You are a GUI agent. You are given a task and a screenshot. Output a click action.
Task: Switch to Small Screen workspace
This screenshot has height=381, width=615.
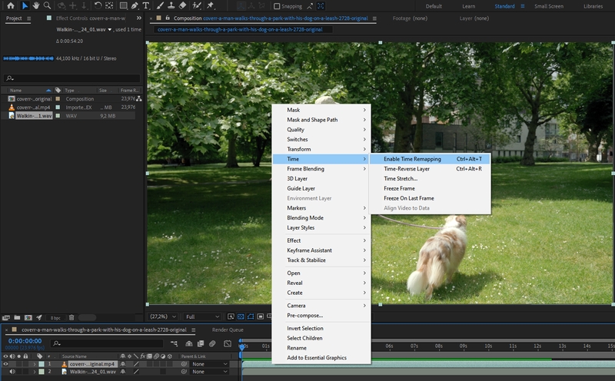point(549,6)
